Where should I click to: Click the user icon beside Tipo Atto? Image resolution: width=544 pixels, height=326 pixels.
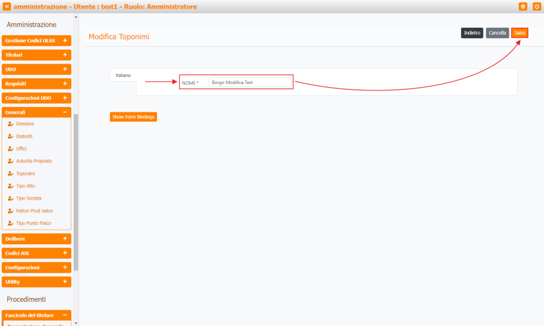tap(10, 186)
